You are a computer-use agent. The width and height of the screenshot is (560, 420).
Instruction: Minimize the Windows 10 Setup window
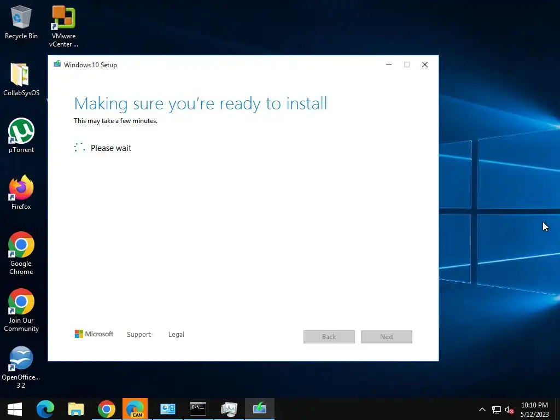pyautogui.click(x=389, y=65)
